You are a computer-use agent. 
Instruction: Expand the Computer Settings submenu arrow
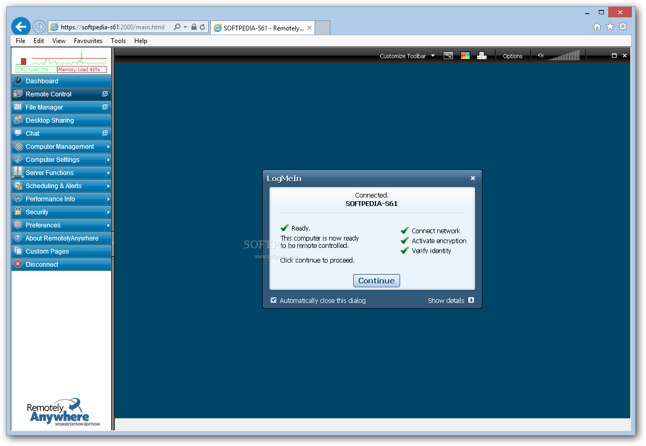point(109,160)
